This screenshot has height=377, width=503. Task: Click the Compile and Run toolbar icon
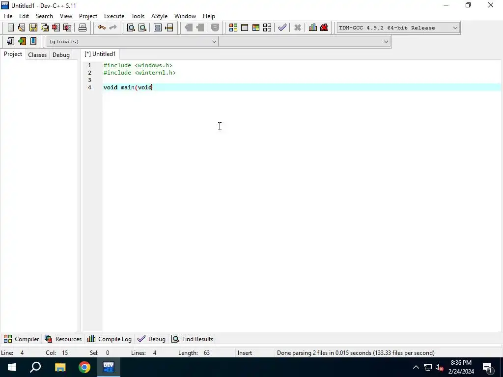coord(255,27)
